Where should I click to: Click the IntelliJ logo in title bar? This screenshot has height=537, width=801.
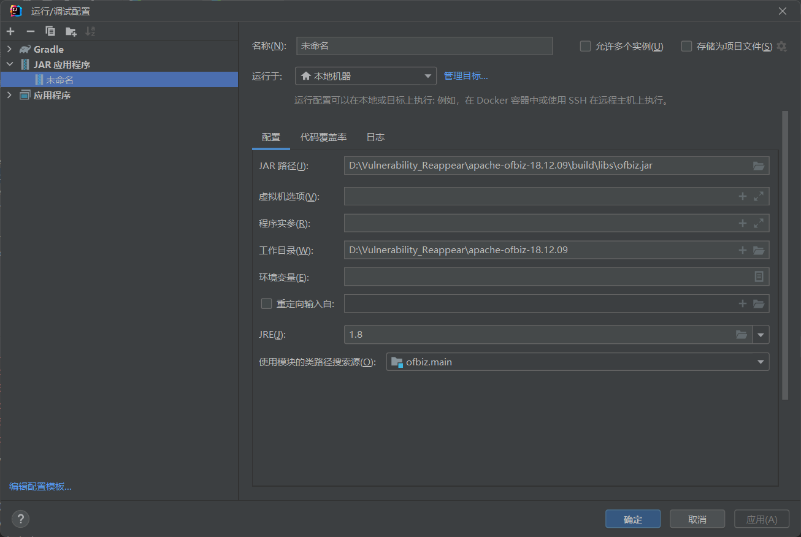pyautogui.click(x=16, y=11)
